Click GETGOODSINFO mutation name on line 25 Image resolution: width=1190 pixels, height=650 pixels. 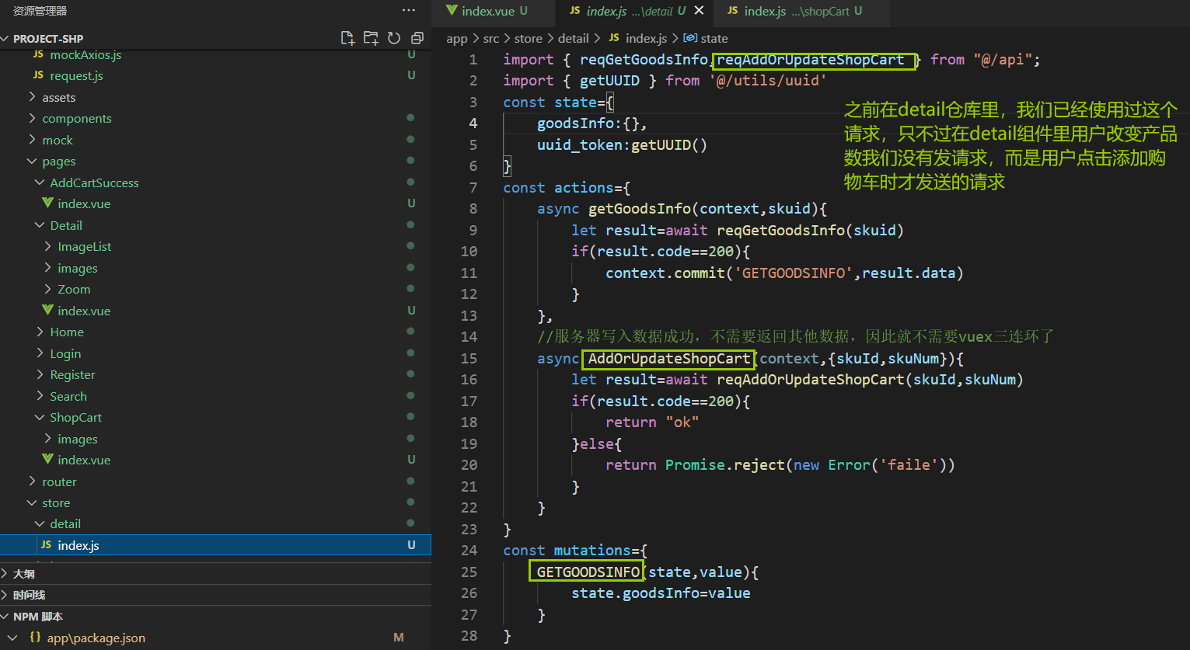click(588, 572)
